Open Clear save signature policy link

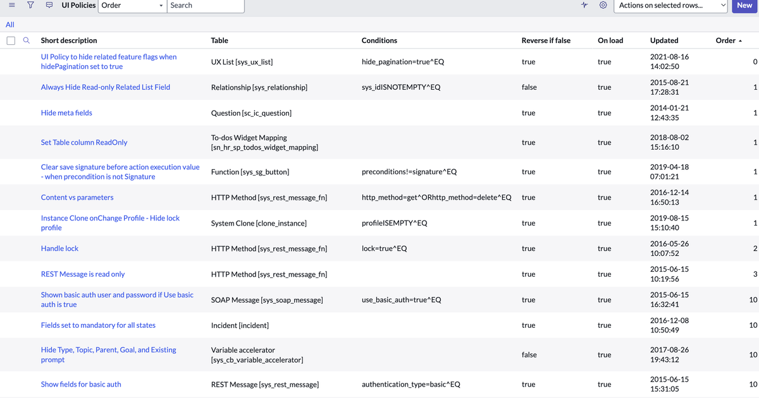(x=120, y=172)
